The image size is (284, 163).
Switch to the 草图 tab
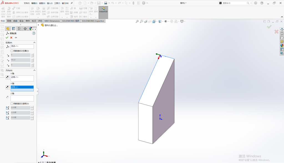(9, 21)
